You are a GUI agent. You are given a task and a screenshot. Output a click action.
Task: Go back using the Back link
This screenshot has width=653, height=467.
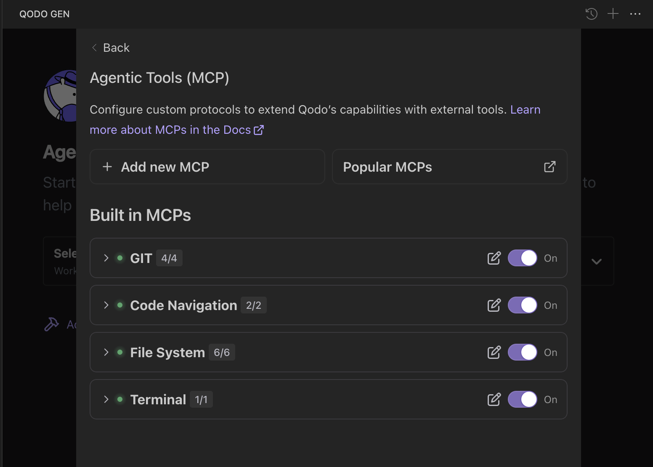coord(111,48)
